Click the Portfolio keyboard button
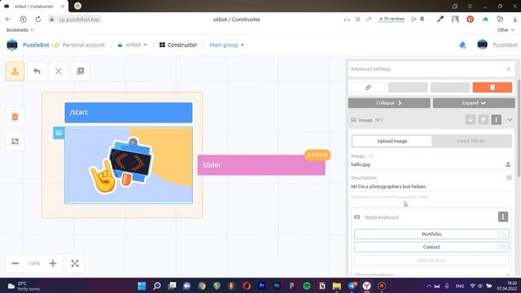521x293 pixels. tap(431, 234)
